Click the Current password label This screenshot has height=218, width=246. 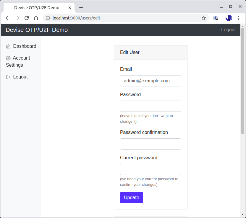click(x=139, y=158)
